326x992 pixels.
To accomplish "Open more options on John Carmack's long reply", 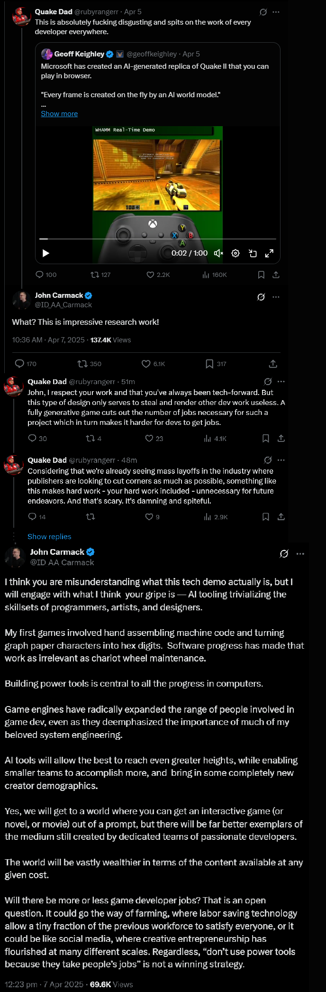I will click(300, 553).
